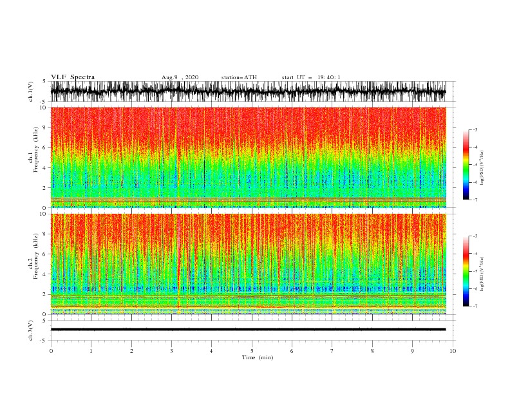Viewport: 510px width, 394px height.
Task: Click tick label "5" on the time axis
Action: (252, 351)
